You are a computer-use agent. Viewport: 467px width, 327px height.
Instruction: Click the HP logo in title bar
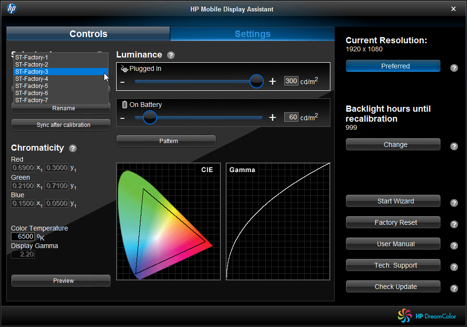(x=11, y=9)
